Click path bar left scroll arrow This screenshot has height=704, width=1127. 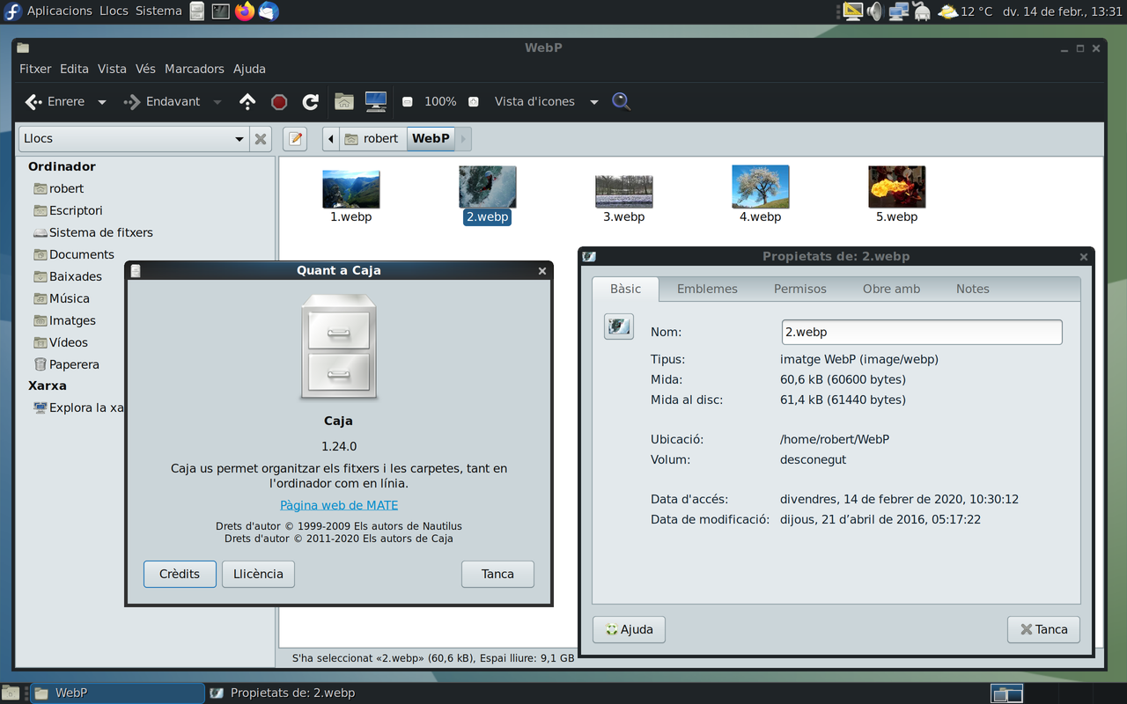[331, 138]
